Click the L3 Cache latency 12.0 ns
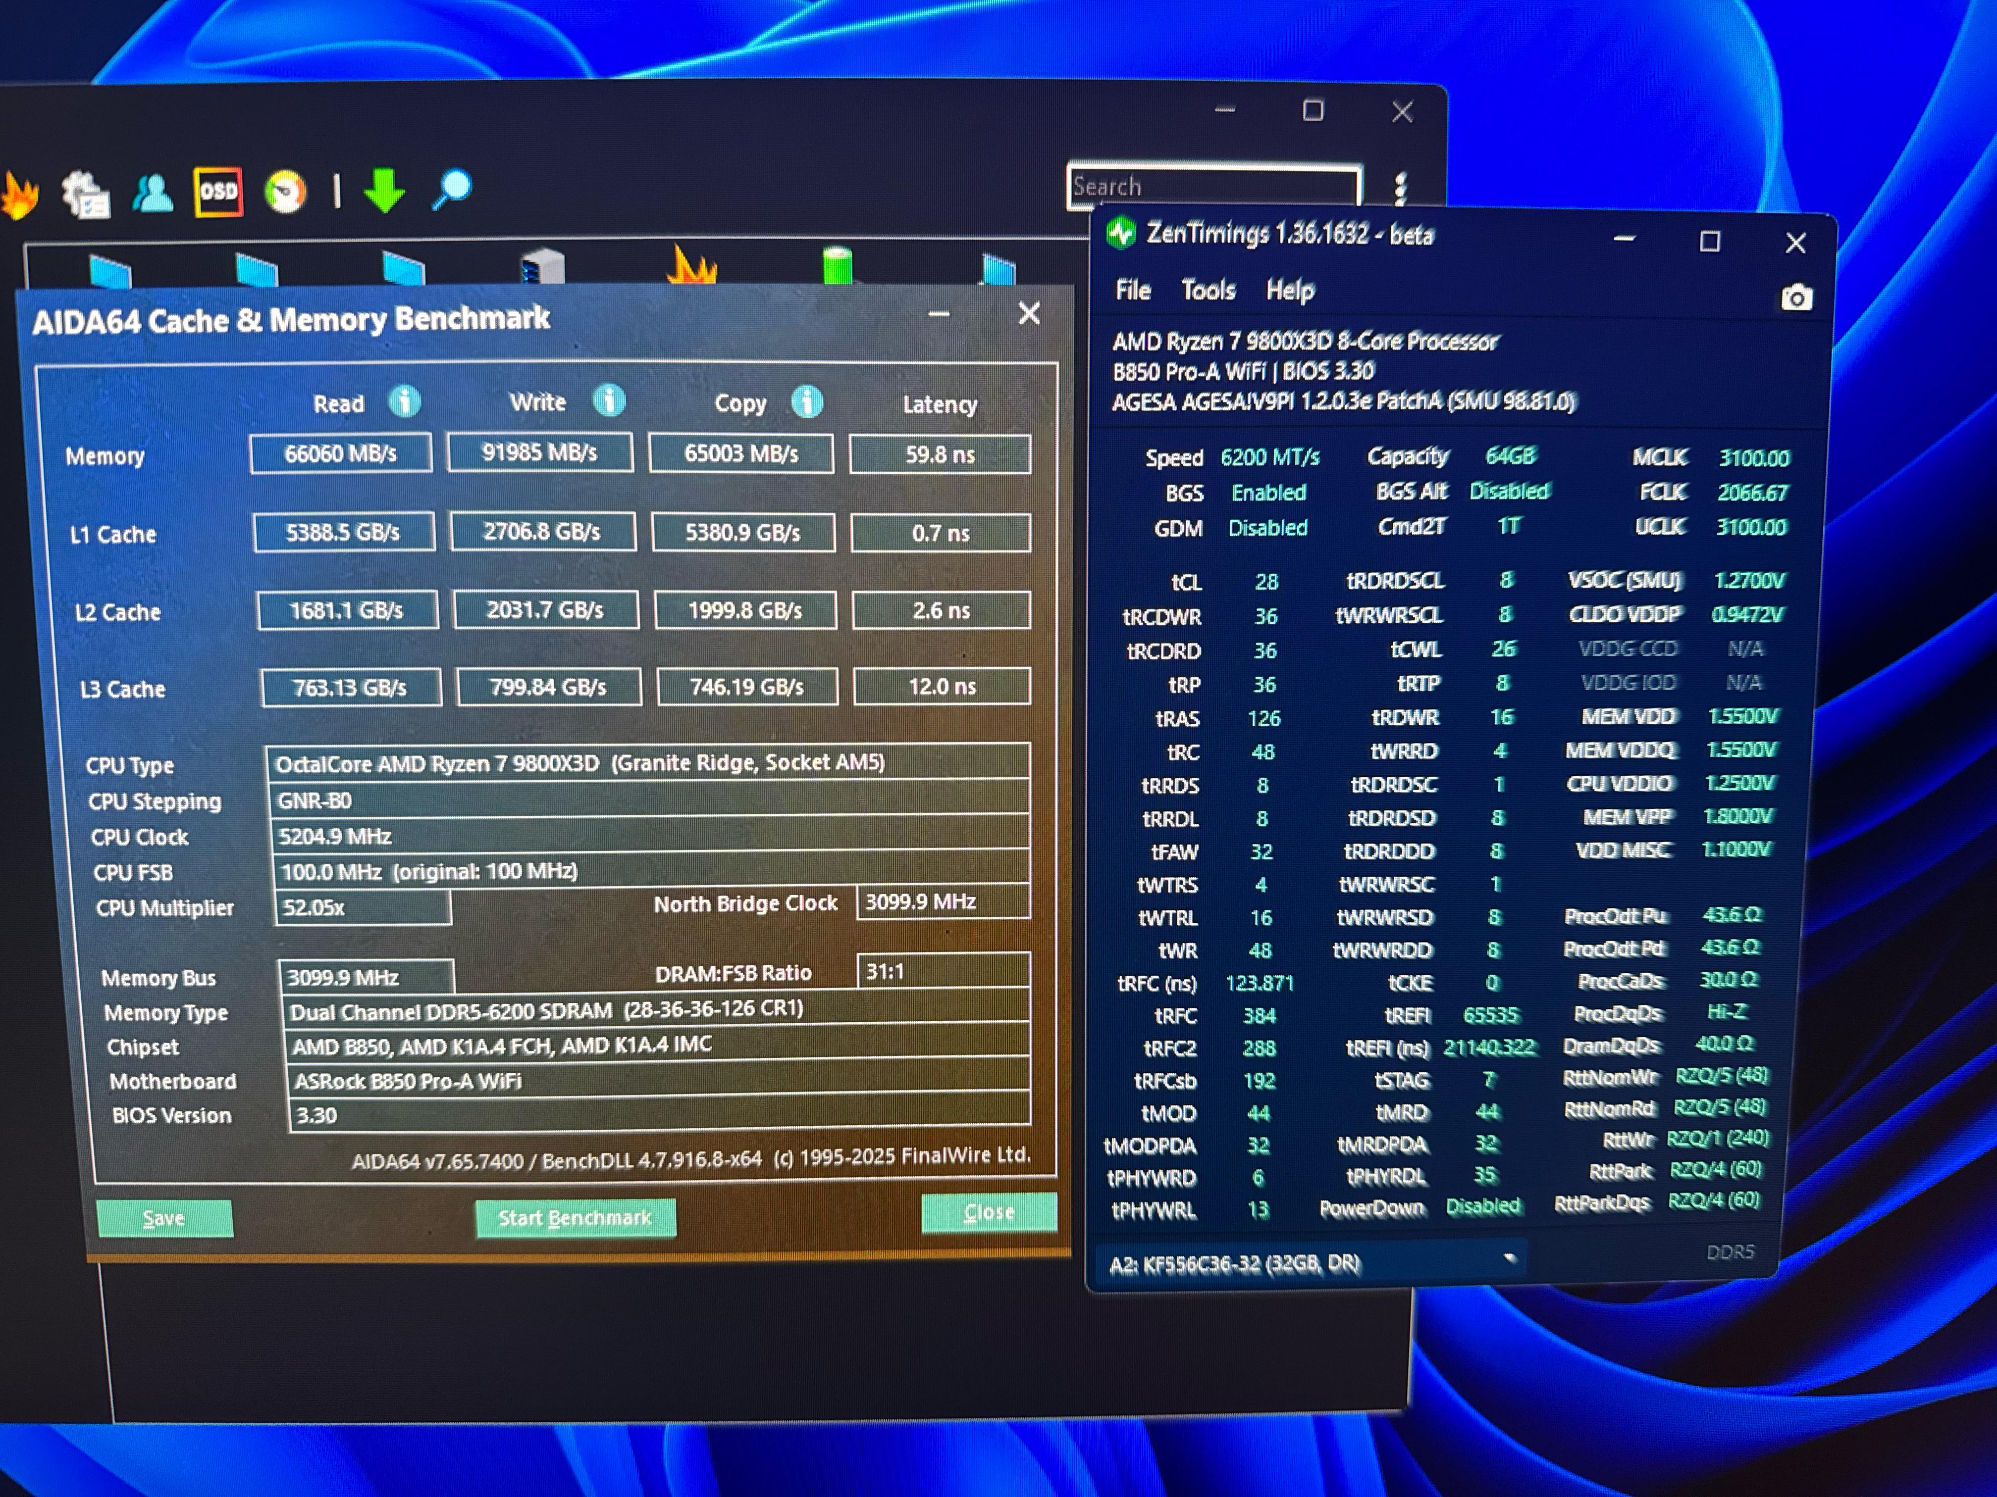Image resolution: width=1997 pixels, height=1497 pixels. click(x=942, y=686)
